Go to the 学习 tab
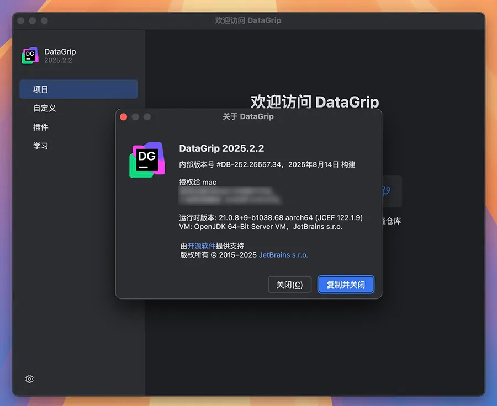 (x=41, y=146)
